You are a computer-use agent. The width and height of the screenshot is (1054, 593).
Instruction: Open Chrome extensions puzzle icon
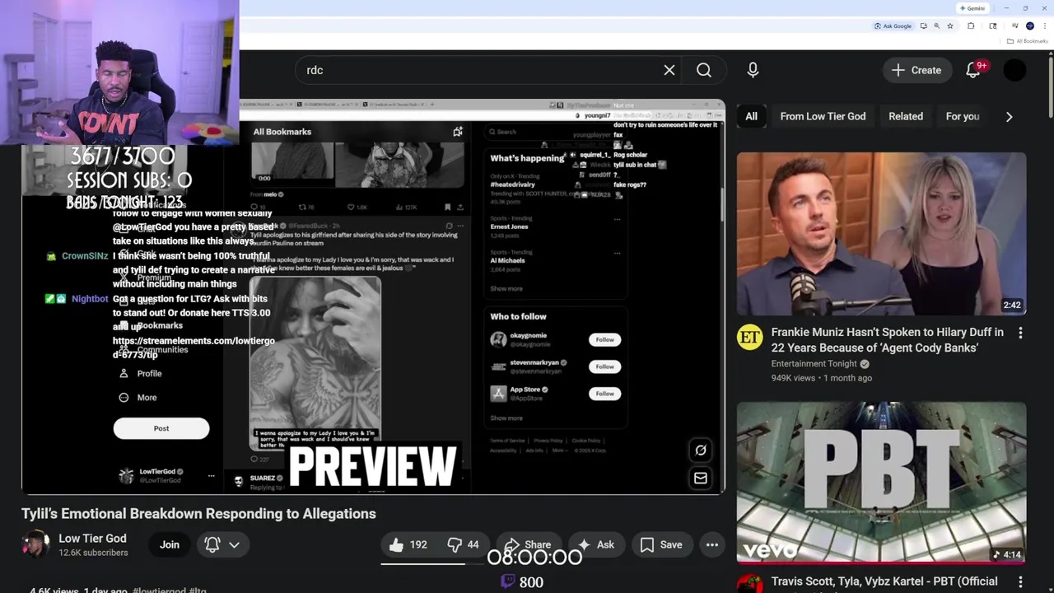pos(971,26)
